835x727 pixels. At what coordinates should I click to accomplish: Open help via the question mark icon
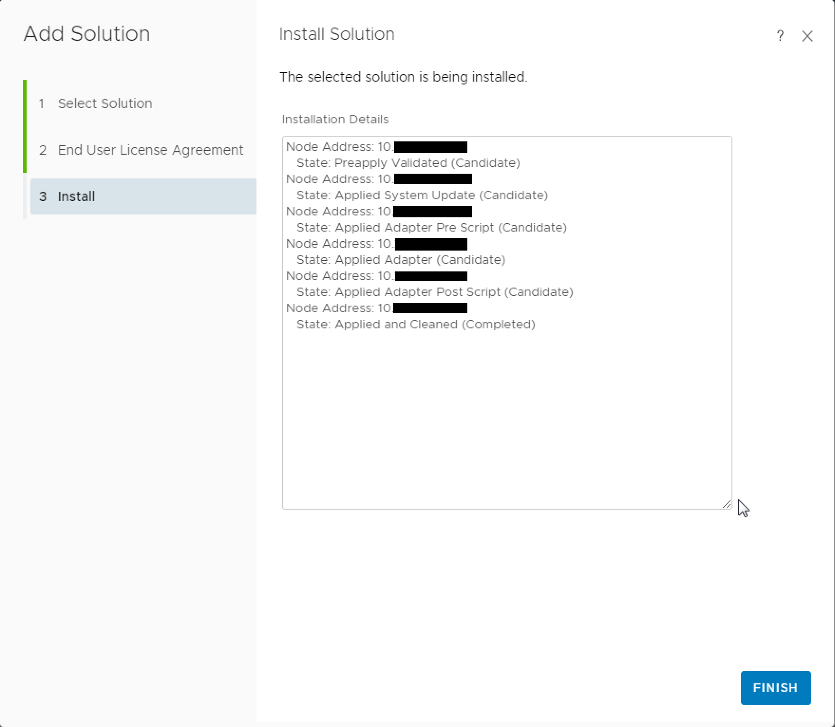[x=780, y=36]
